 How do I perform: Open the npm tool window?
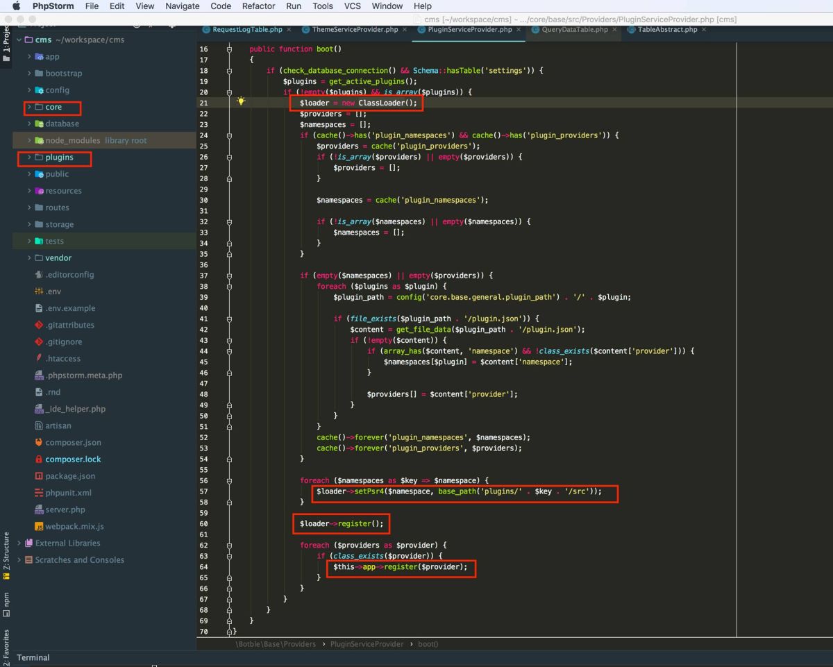pos(6,605)
